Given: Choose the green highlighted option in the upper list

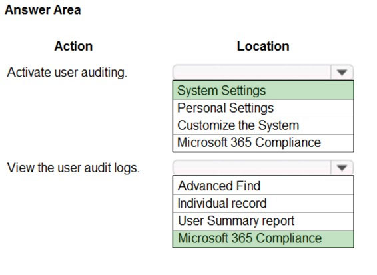Looking at the screenshot, I should click(x=263, y=91).
